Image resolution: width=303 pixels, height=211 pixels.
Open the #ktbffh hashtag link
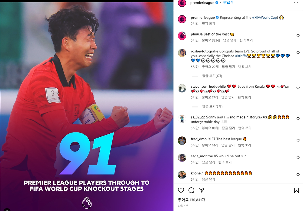241,56
